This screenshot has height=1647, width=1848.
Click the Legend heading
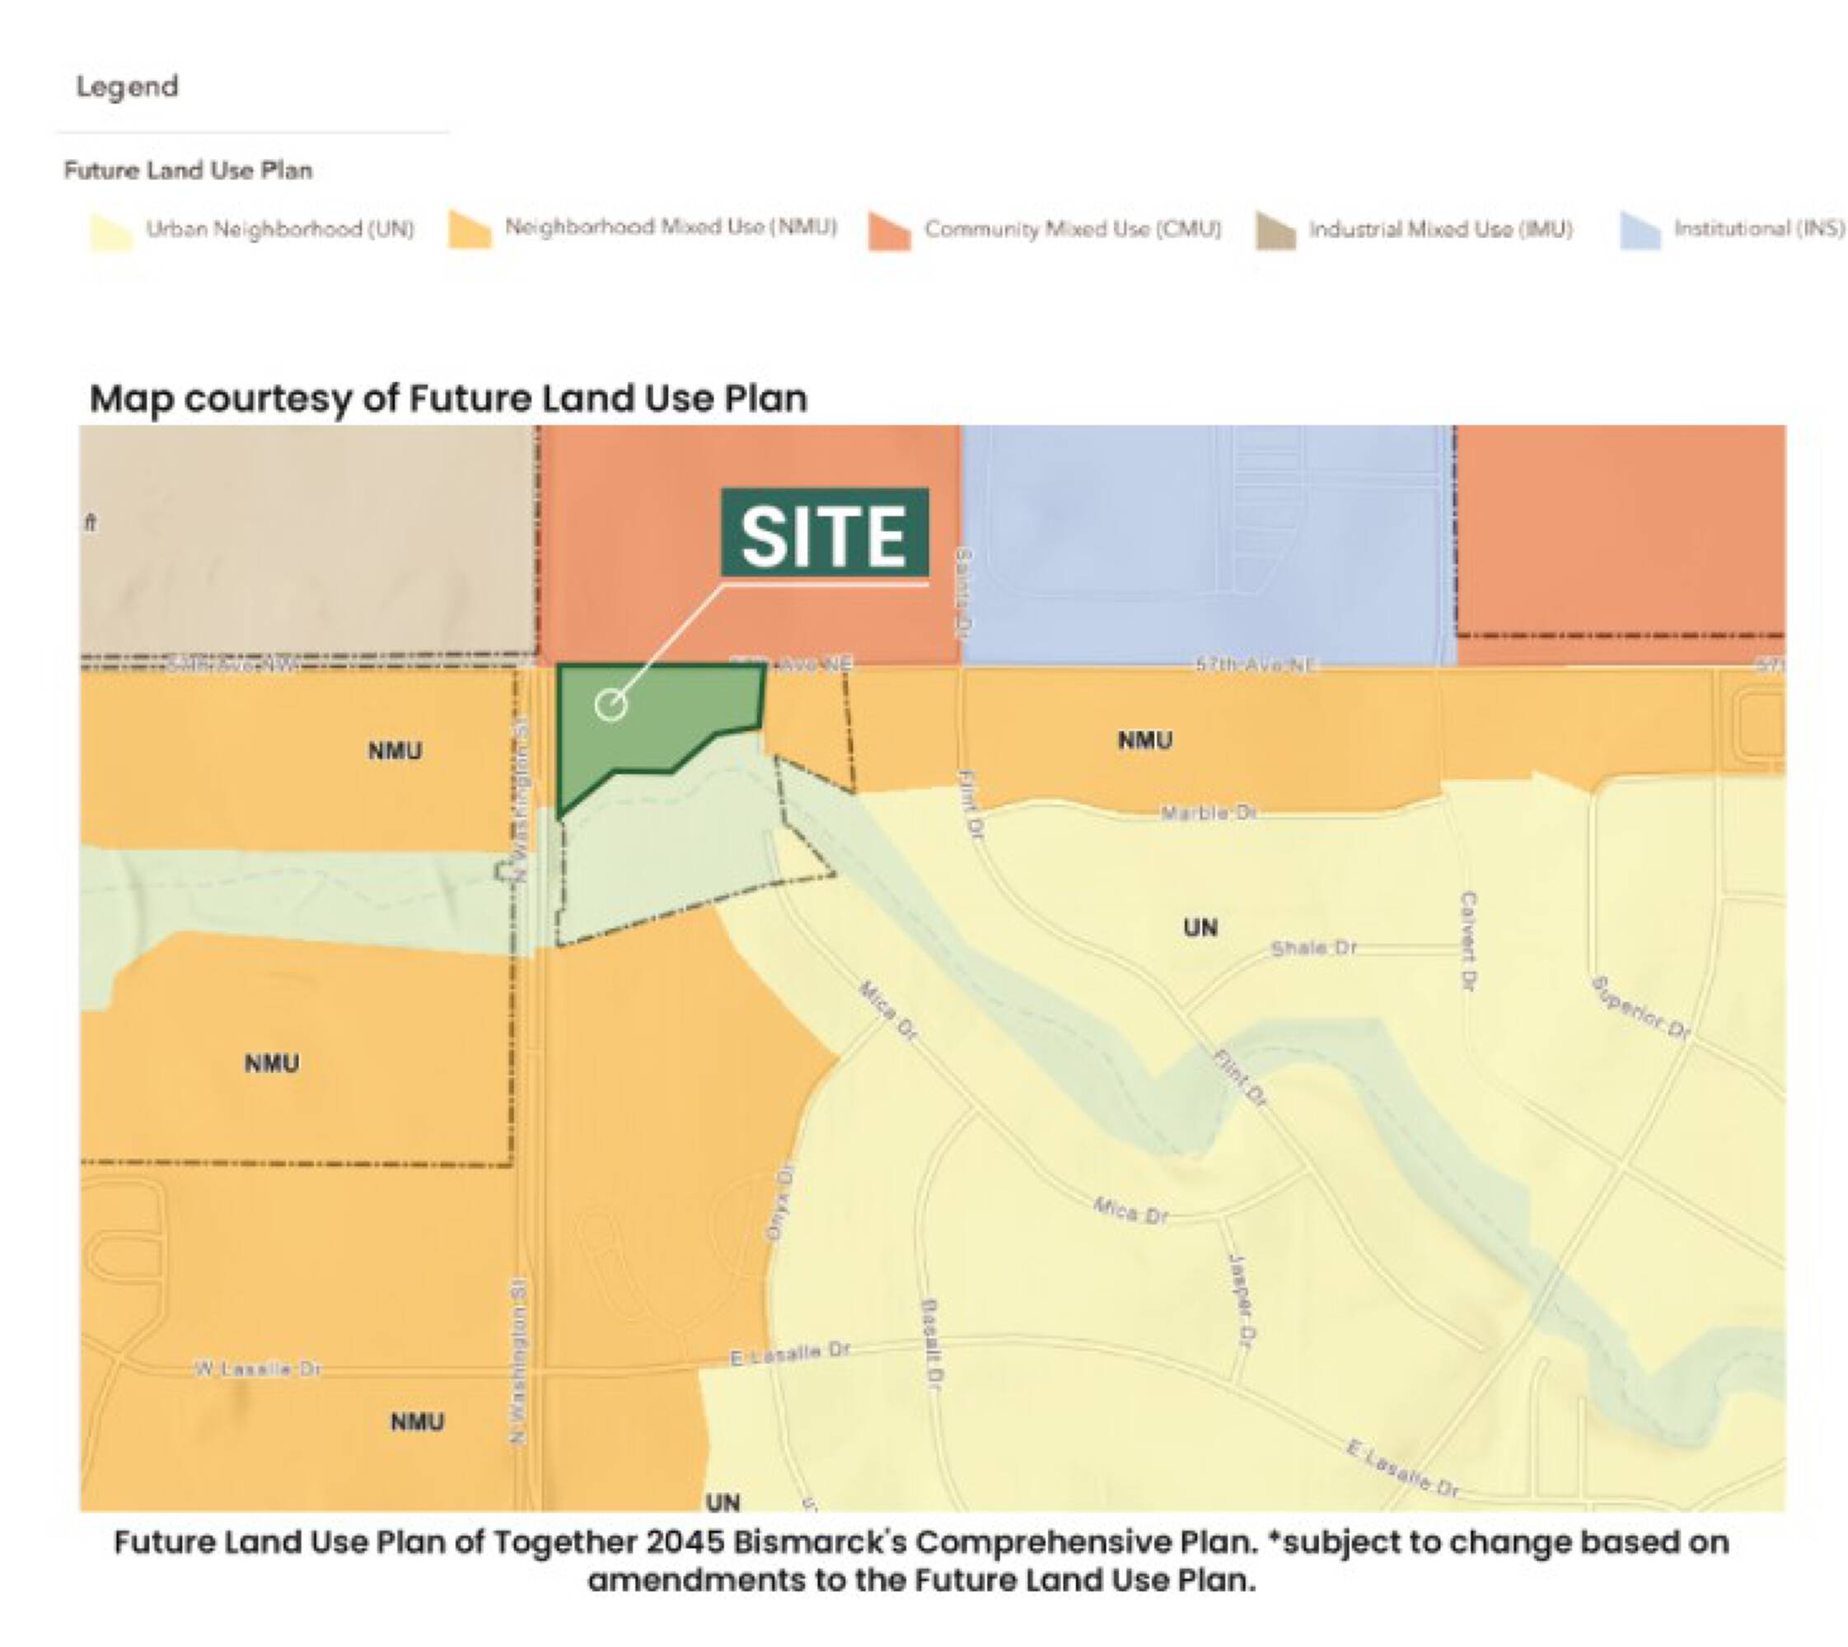(127, 86)
